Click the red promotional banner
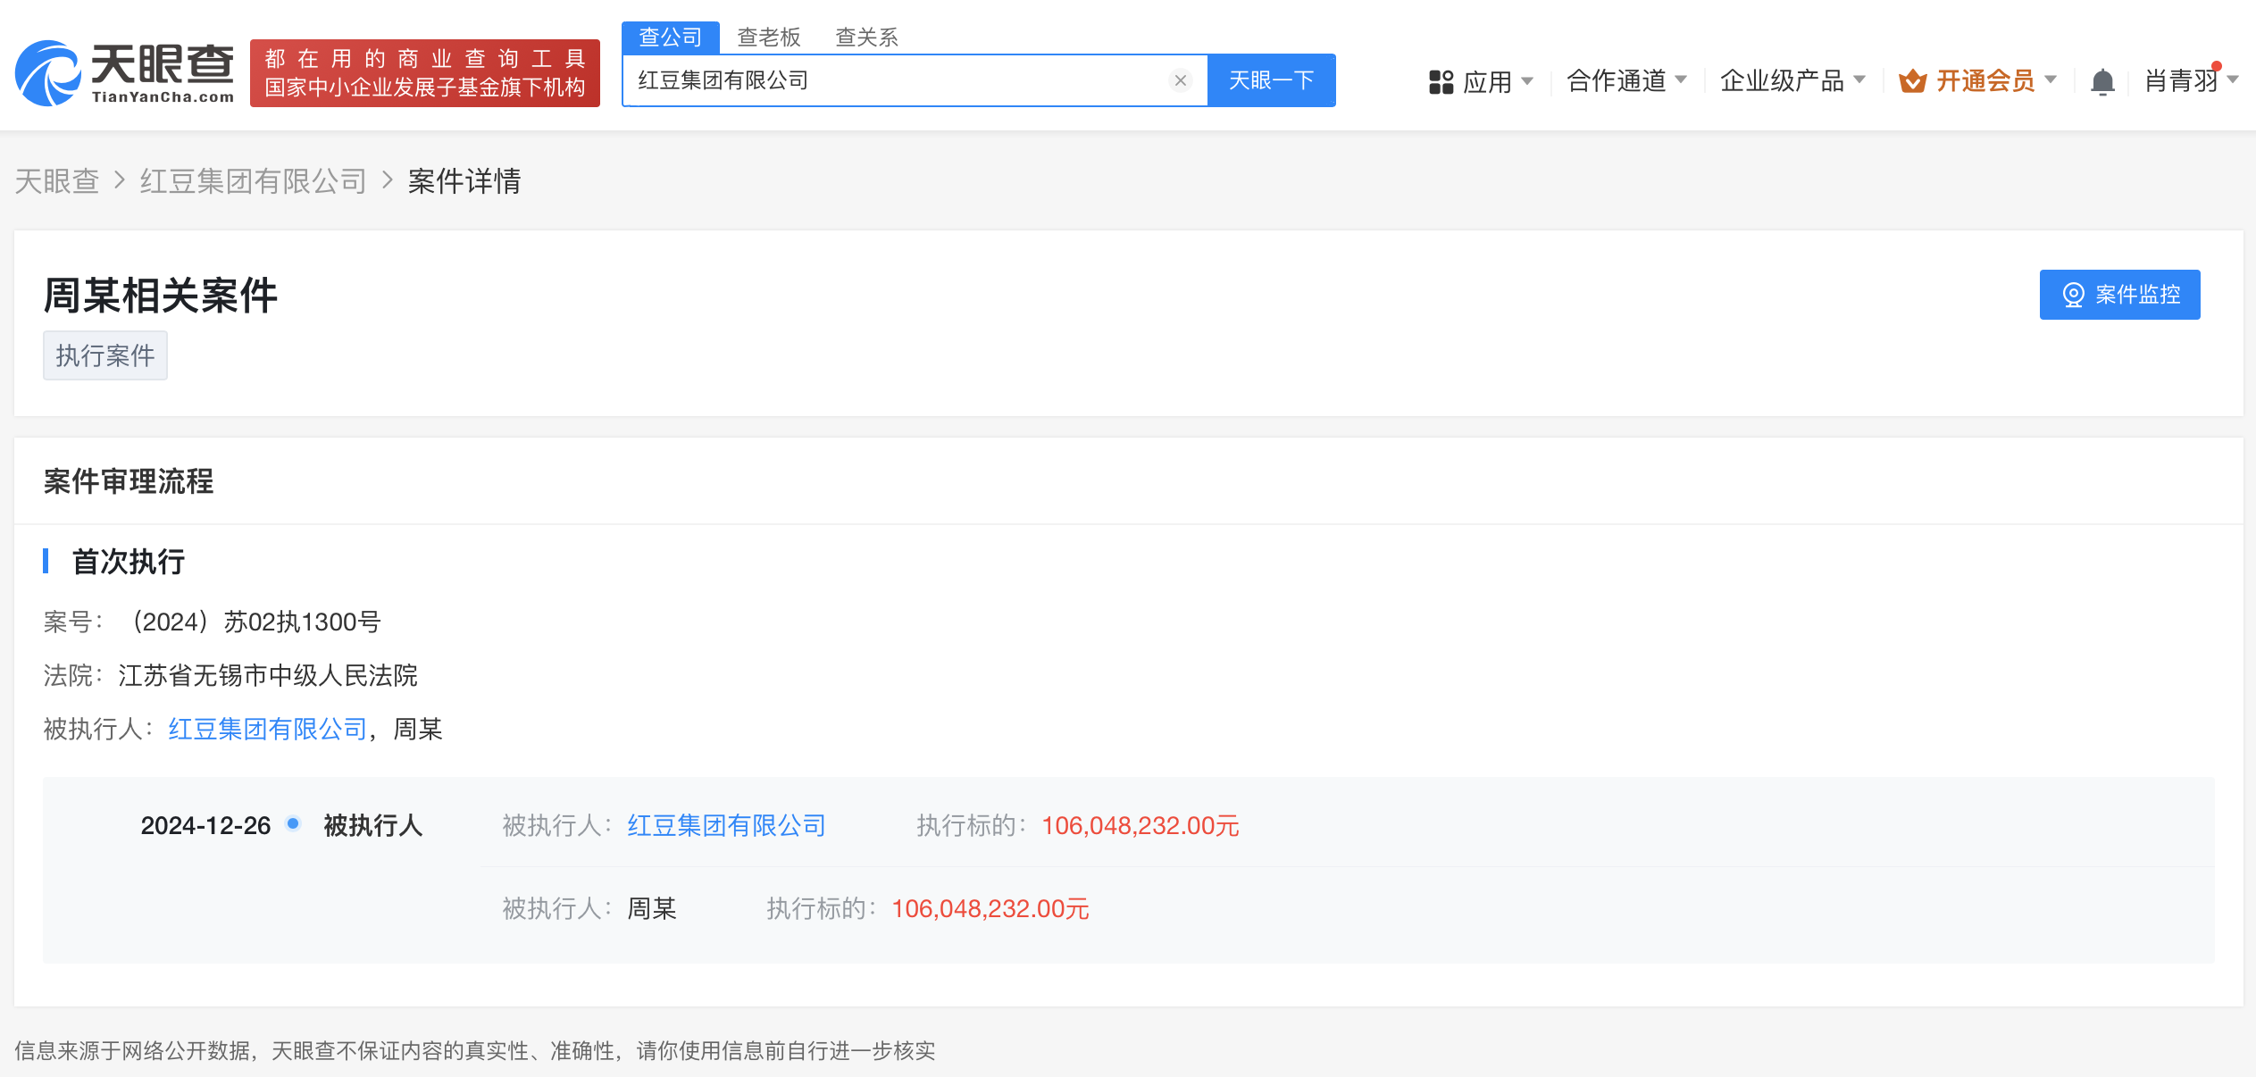The height and width of the screenshot is (1077, 2256). click(424, 73)
